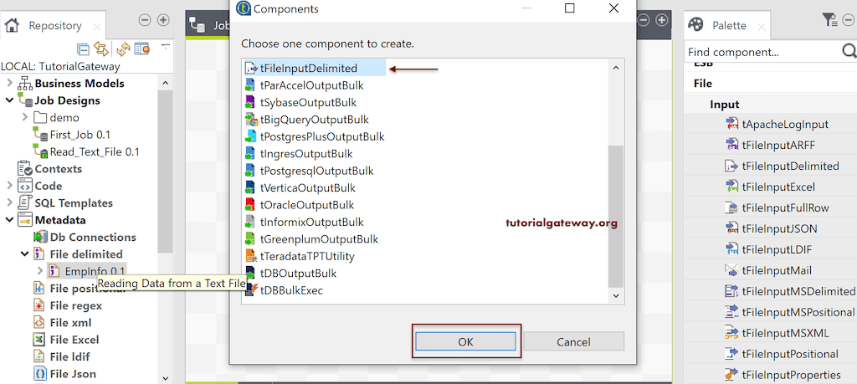The height and width of the screenshot is (384, 857).
Task: Click the Components list scrollbar thumb
Action: 615,216
